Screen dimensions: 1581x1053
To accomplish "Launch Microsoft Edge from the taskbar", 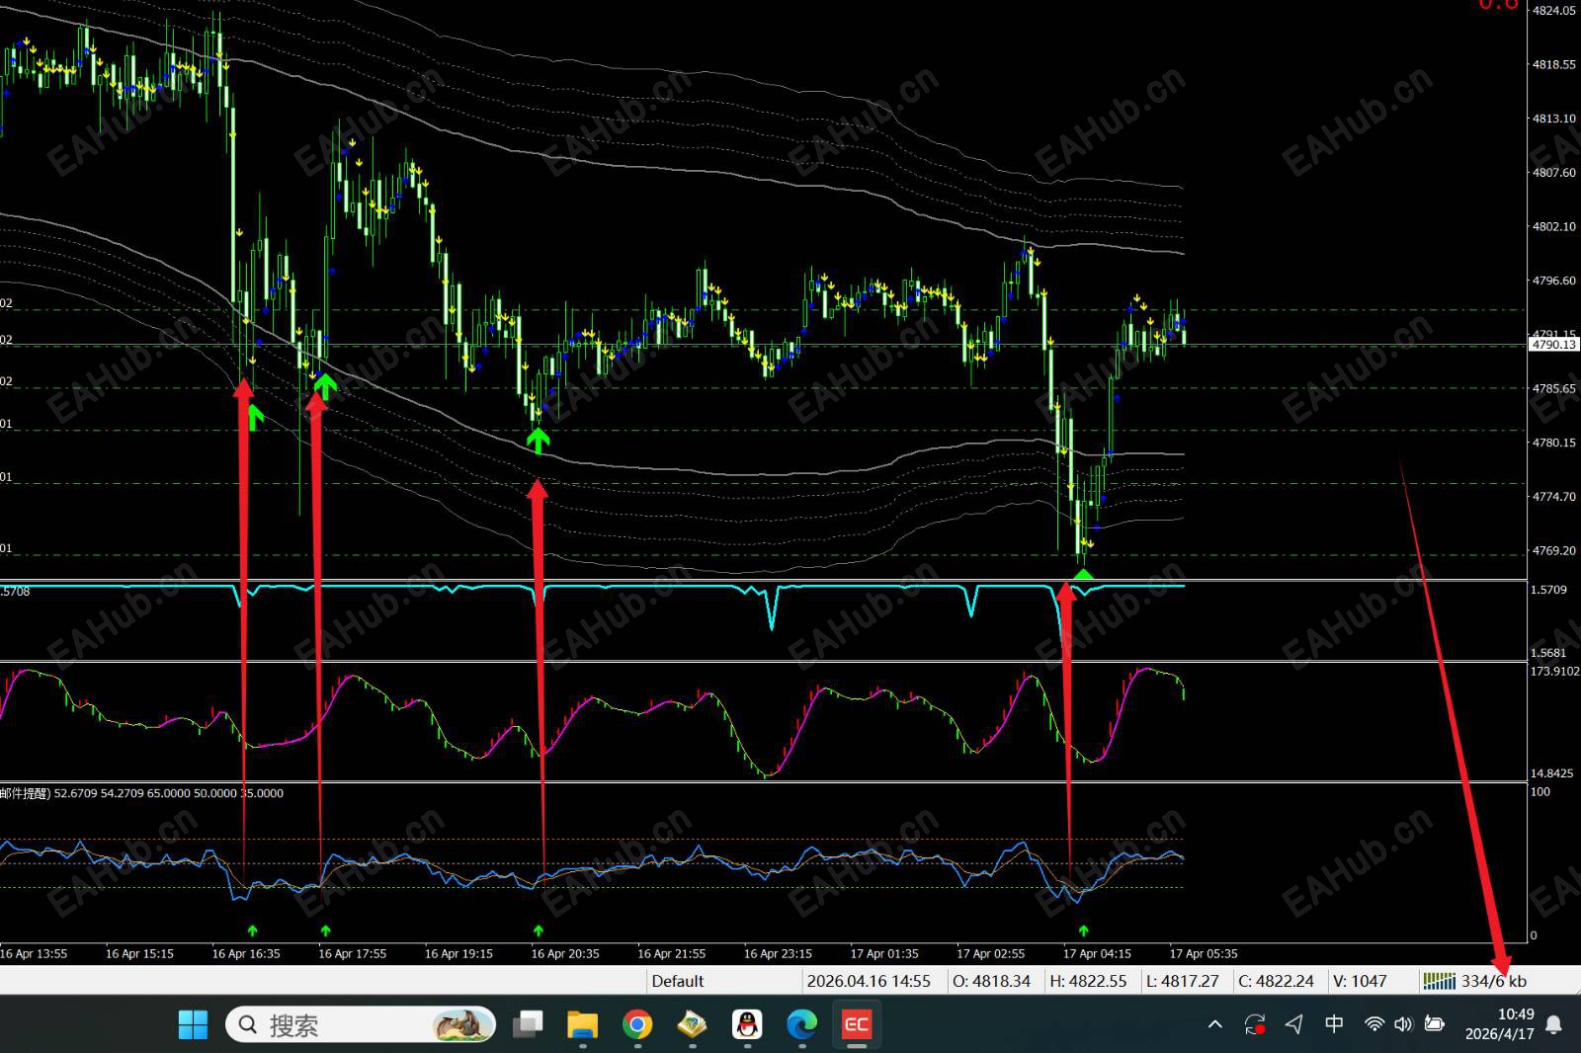I will click(801, 1024).
